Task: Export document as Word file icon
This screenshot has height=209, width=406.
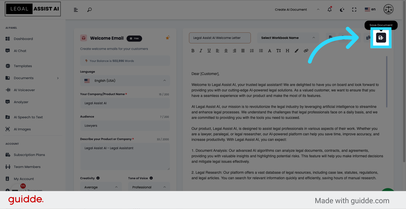Action: pyautogui.click(x=331, y=37)
